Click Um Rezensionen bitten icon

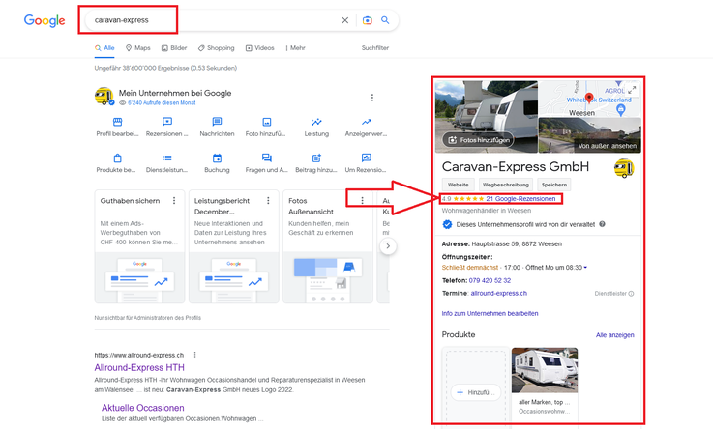366,158
